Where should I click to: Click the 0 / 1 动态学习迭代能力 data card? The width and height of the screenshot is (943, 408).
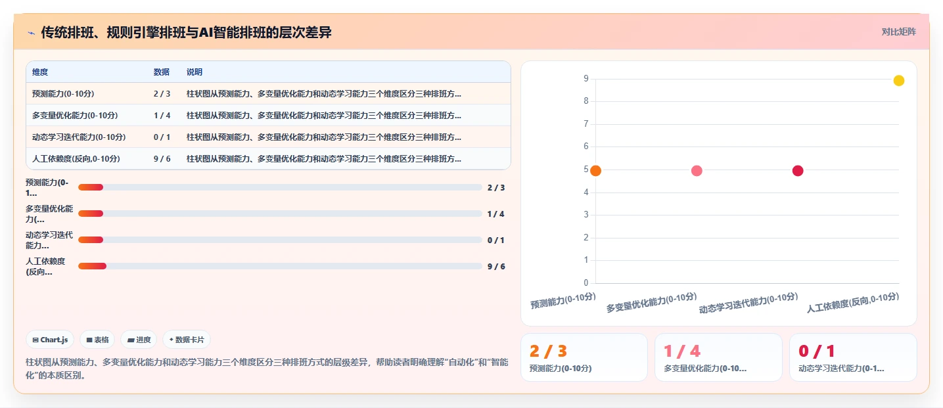coord(853,357)
